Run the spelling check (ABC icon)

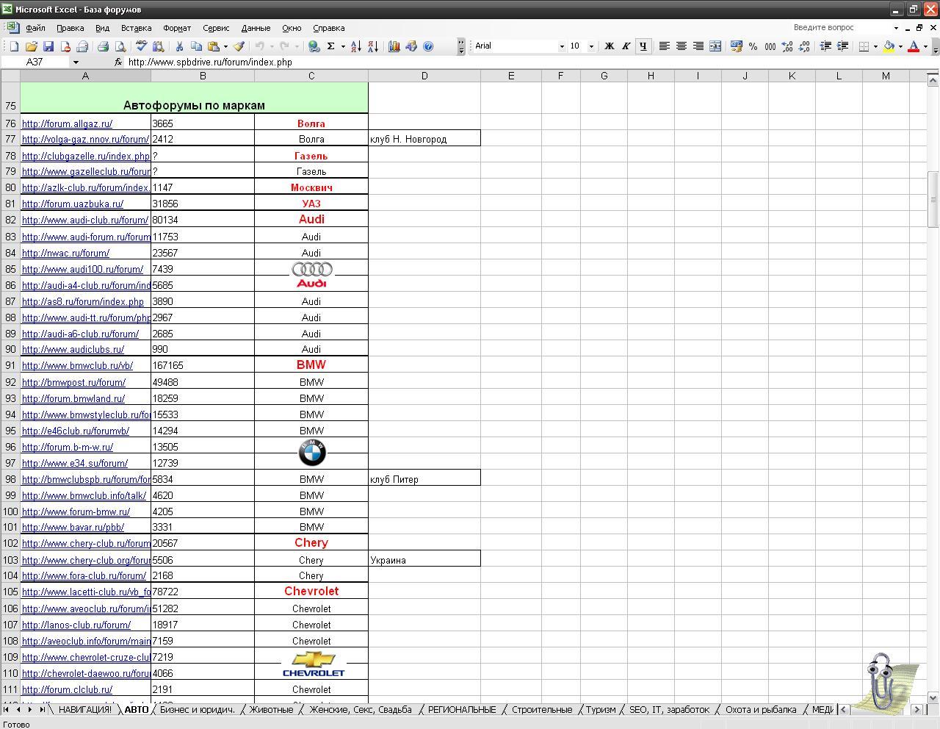(141, 46)
